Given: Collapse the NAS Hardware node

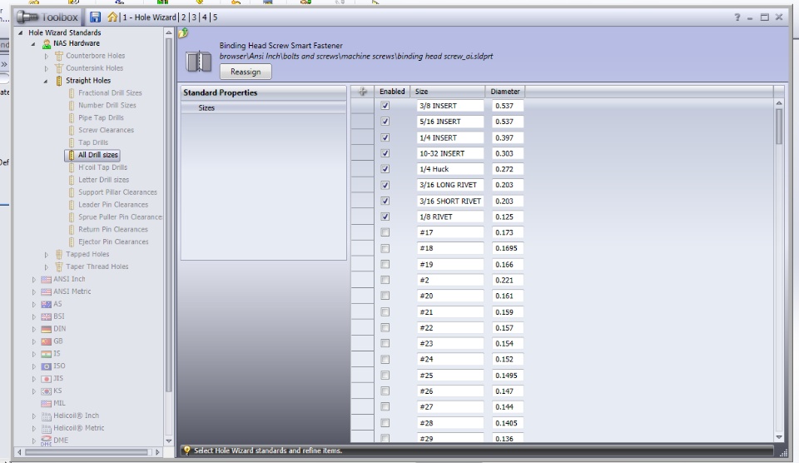Looking at the screenshot, I should point(33,44).
